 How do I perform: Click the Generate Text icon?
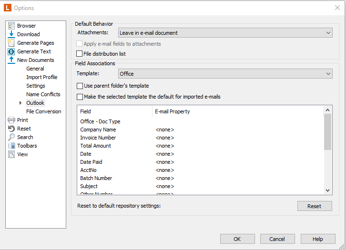point(11,51)
